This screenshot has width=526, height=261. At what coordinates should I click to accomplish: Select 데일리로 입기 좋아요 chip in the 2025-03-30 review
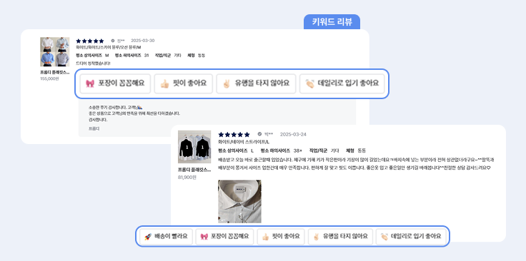342,83
